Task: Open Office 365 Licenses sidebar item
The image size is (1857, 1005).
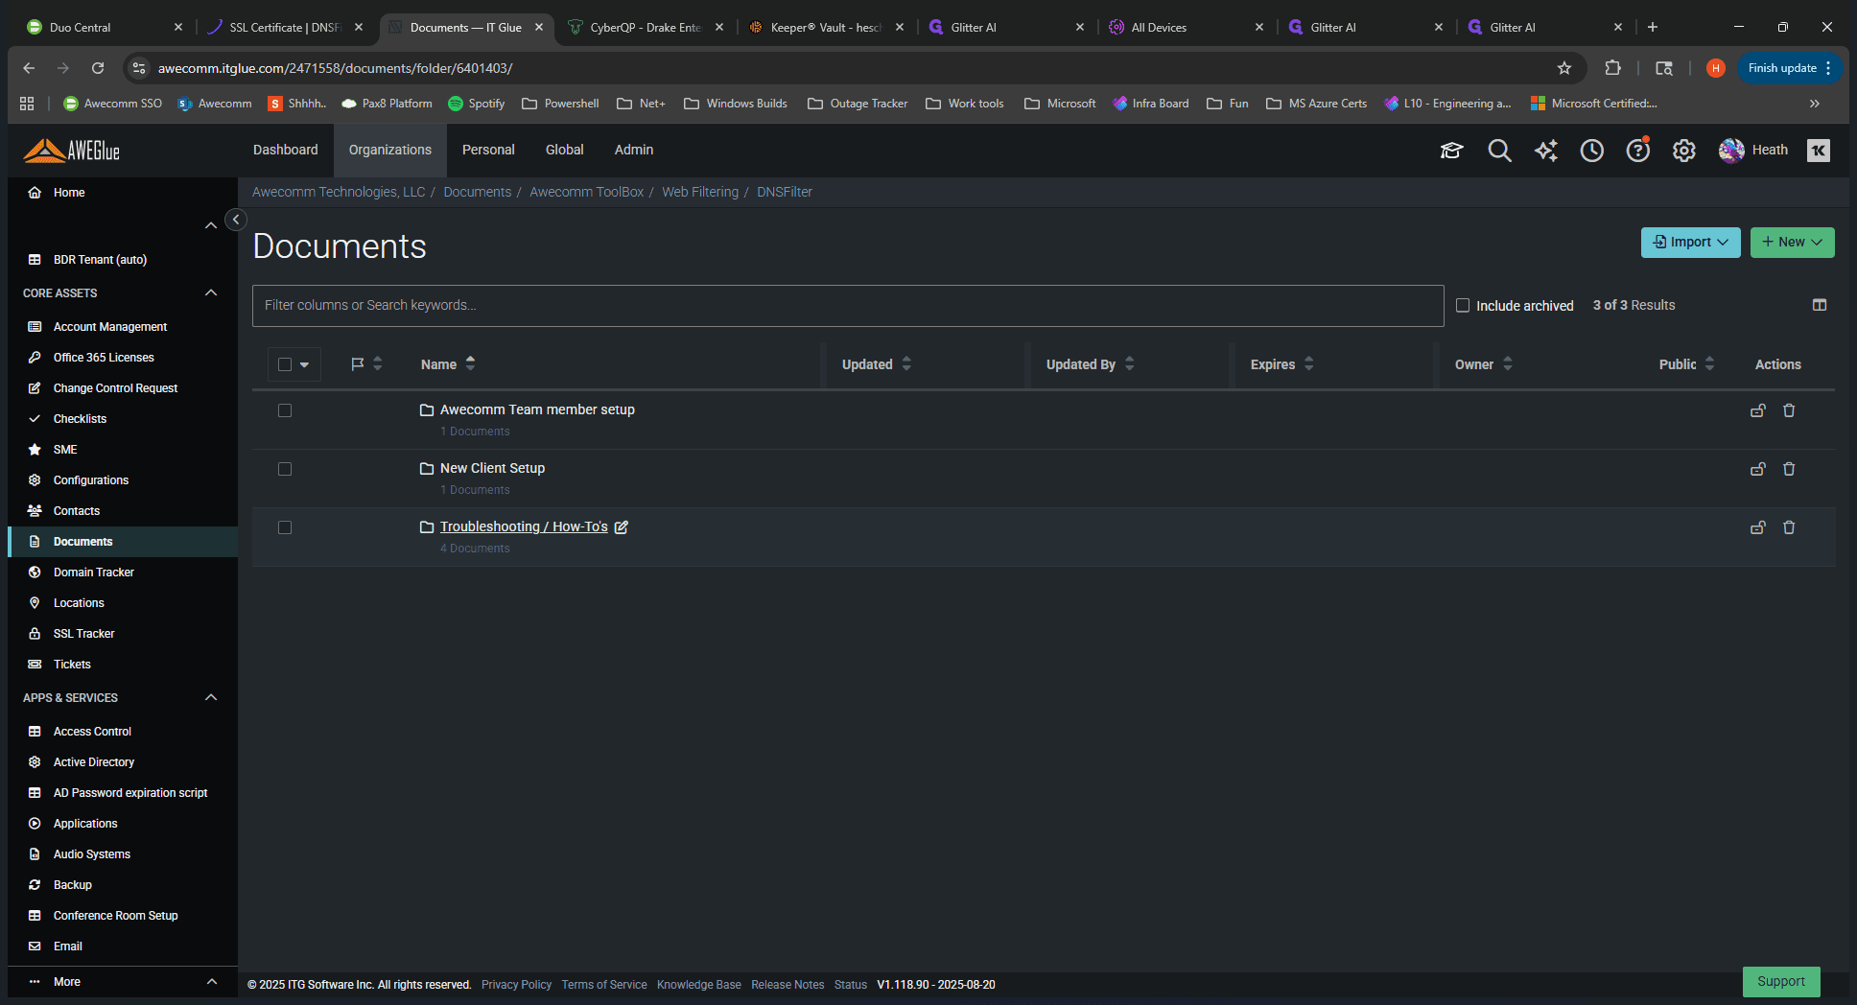Action: (104, 358)
